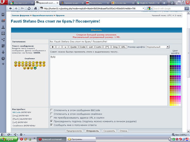Add a panel with the plus icon
Screen dimensions: 190x142
coord(3,64)
